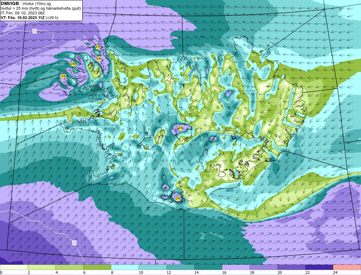Select the olive green 6–8 legend swatch

click(97, 267)
